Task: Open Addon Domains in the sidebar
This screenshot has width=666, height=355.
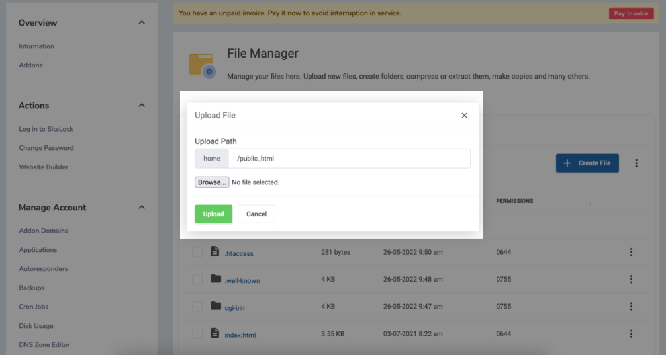Action: pyautogui.click(x=43, y=231)
